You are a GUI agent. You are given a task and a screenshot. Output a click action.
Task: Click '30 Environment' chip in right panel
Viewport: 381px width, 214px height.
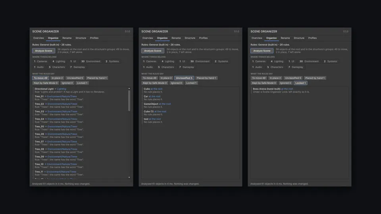tap(309, 61)
